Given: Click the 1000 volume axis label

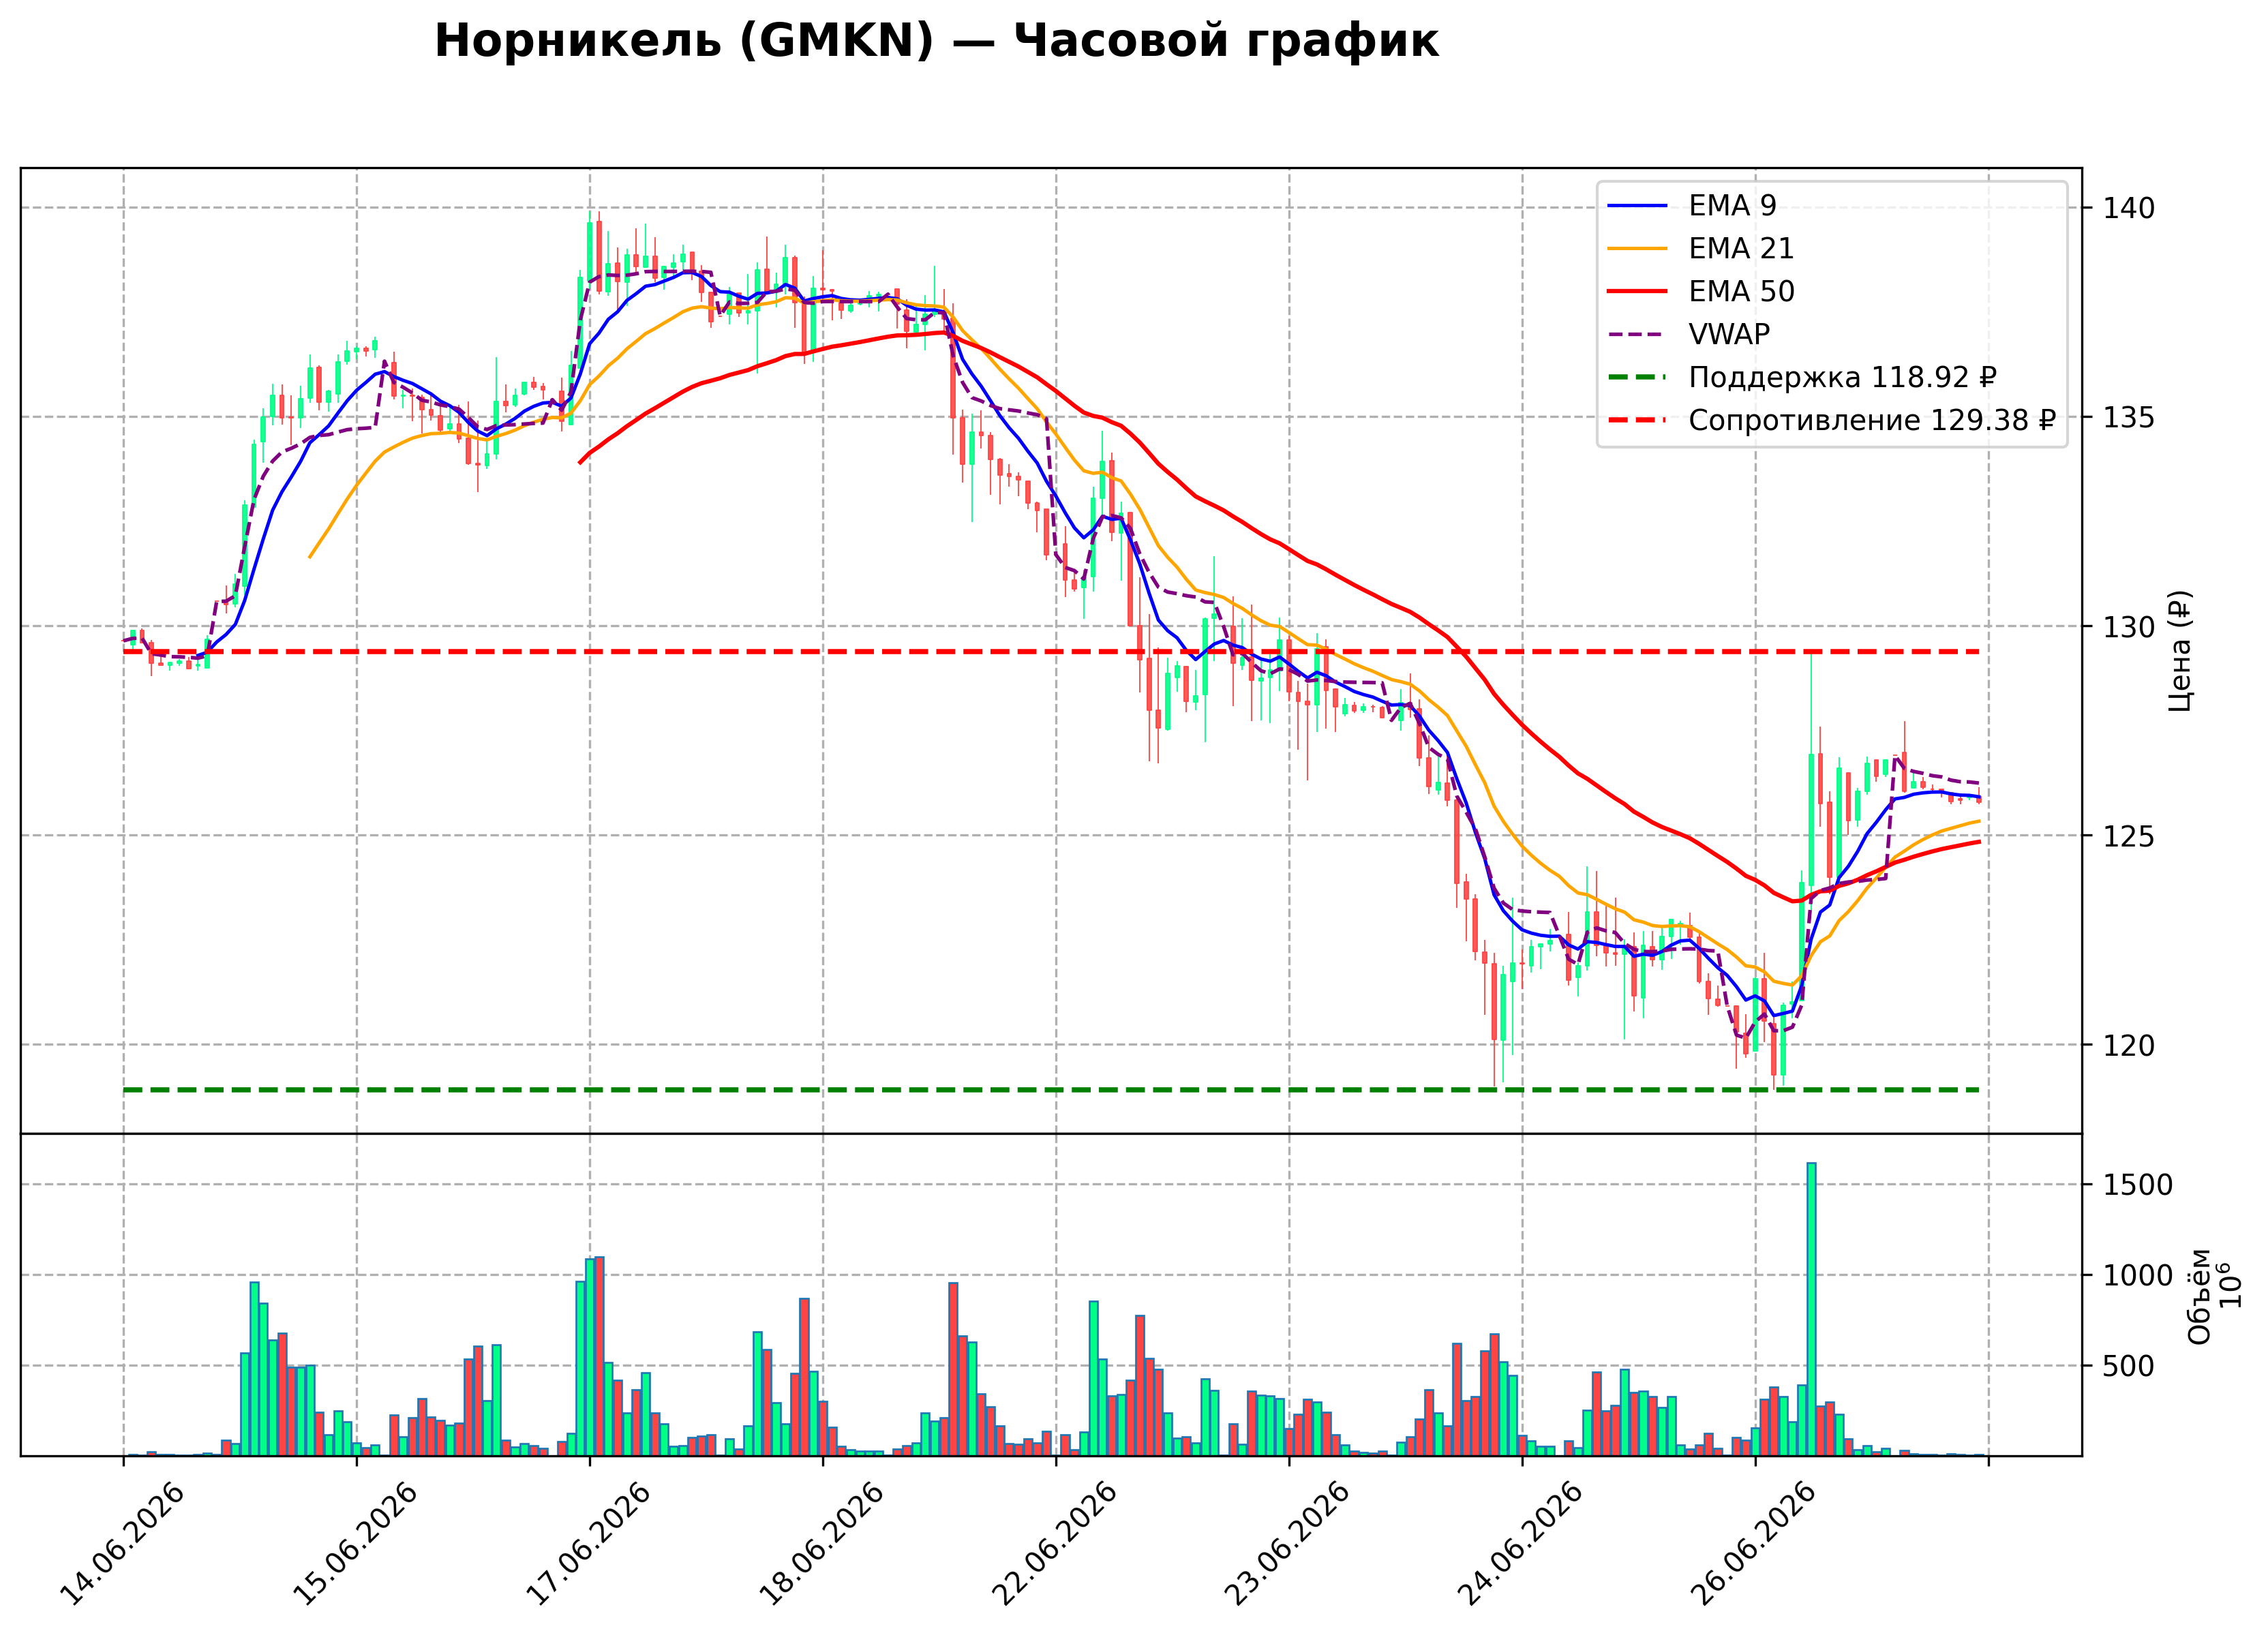Looking at the screenshot, I should pyautogui.click(x=2138, y=1276).
